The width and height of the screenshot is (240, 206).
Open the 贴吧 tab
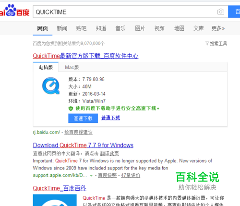click(81, 28)
